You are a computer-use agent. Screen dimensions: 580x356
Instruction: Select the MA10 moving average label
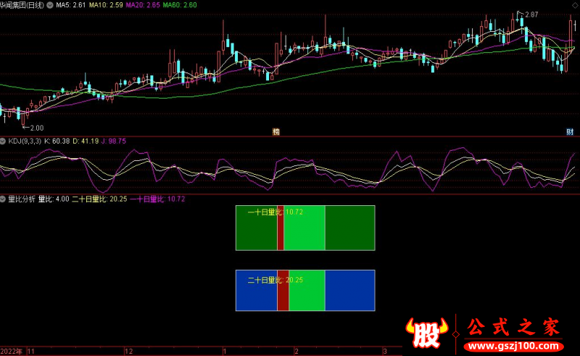107,5
